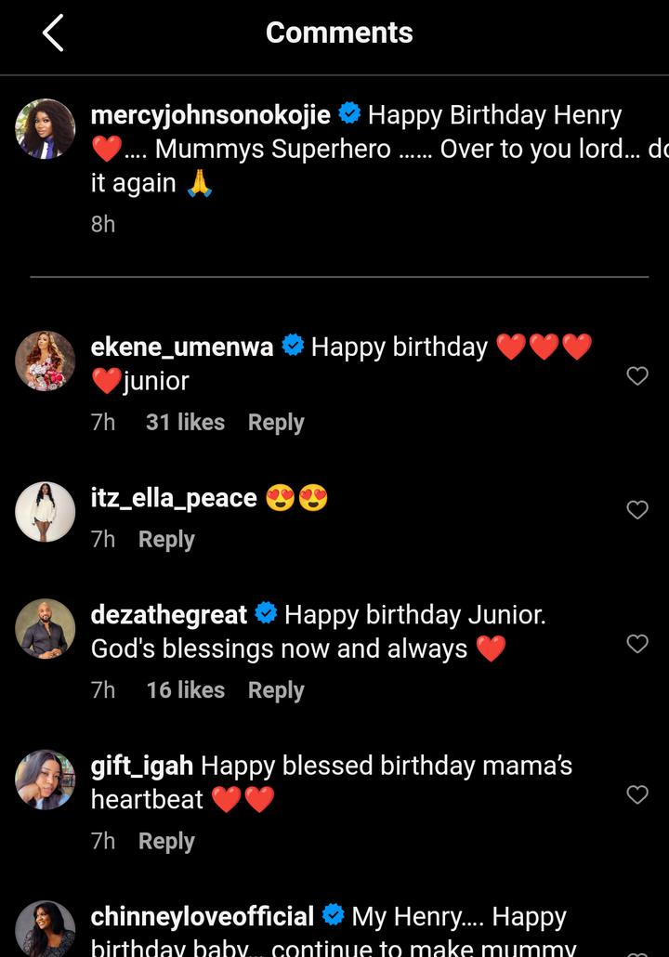669x957 pixels.
Task: Tap the back arrow icon
Action: [x=53, y=33]
